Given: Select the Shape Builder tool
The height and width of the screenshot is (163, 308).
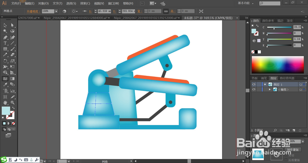Looking at the screenshot, I should tap(5, 72).
